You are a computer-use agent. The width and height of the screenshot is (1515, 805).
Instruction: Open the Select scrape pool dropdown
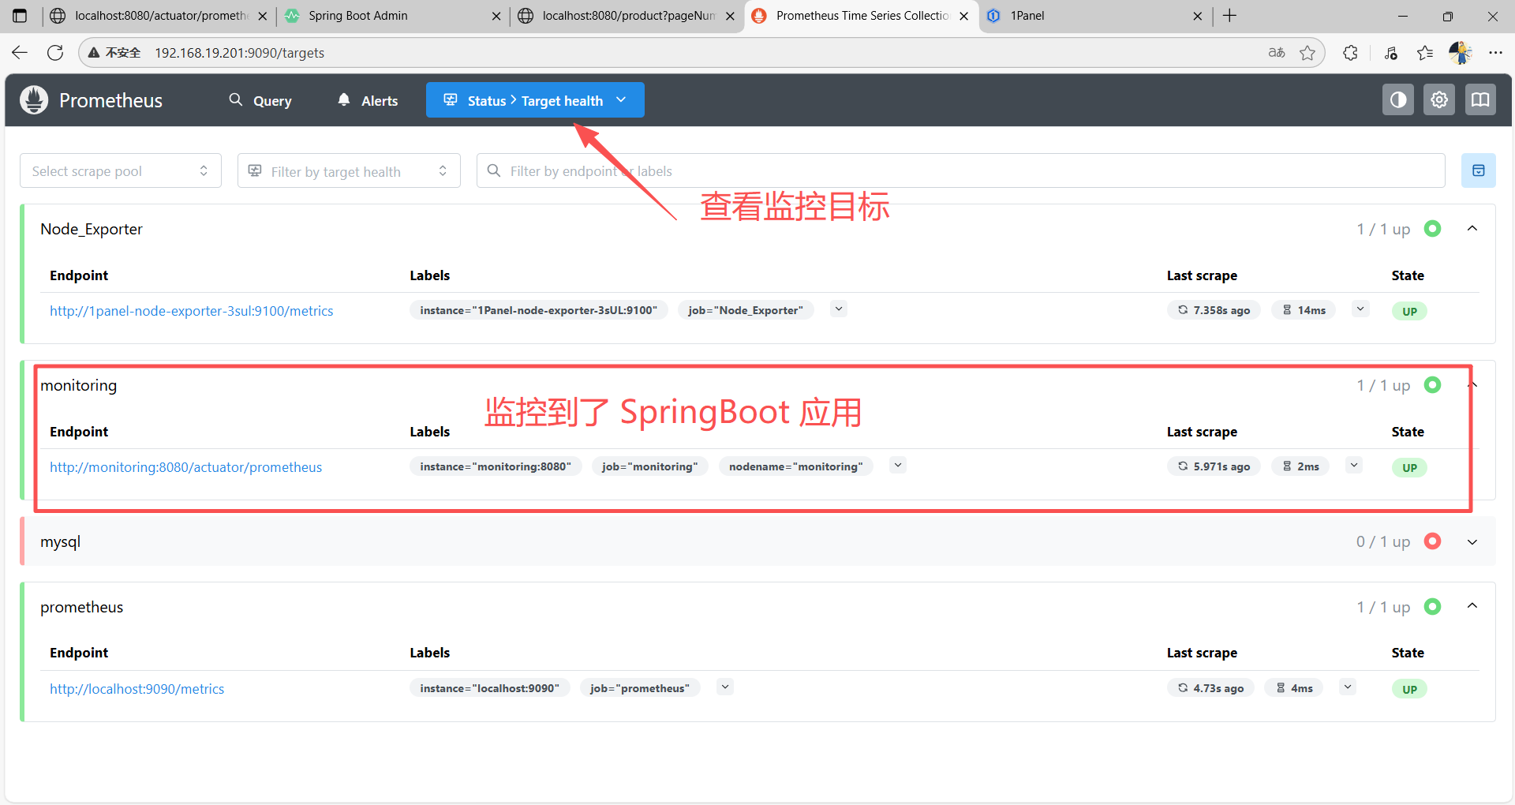121,170
